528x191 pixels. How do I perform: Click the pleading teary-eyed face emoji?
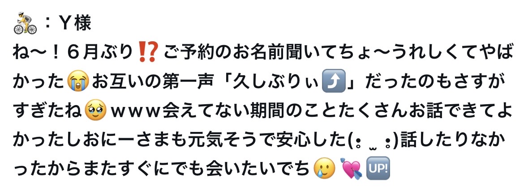point(96,110)
